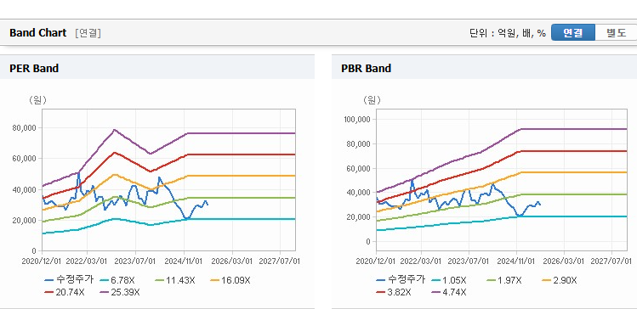Click 2022/03/01 x-axis label in PER Band
This screenshot has height=309, width=637.
[x=87, y=261]
